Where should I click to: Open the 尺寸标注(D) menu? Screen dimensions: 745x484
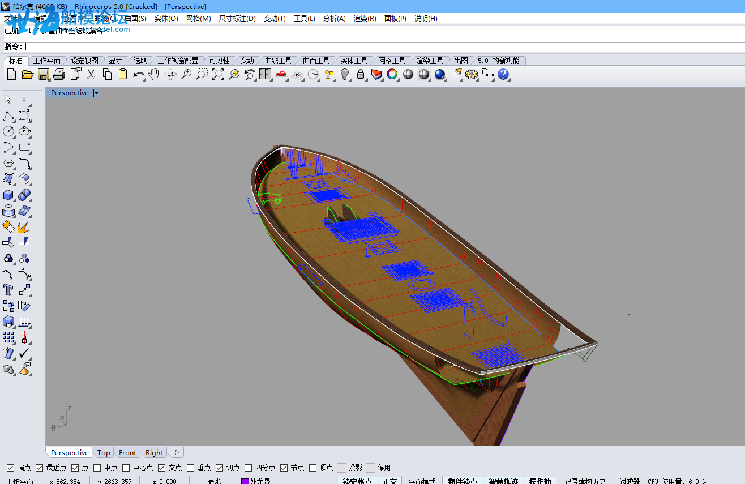[237, 19]
